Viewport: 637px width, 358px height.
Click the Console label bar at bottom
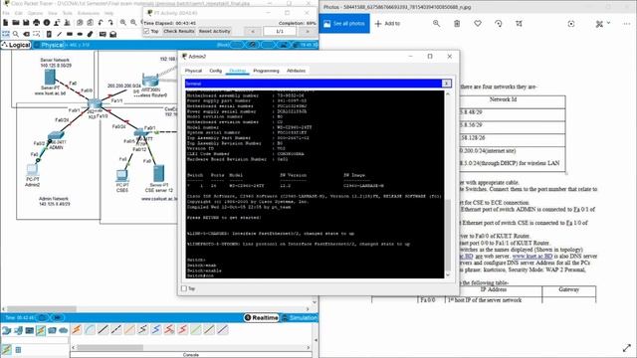[x=191, y=355]
